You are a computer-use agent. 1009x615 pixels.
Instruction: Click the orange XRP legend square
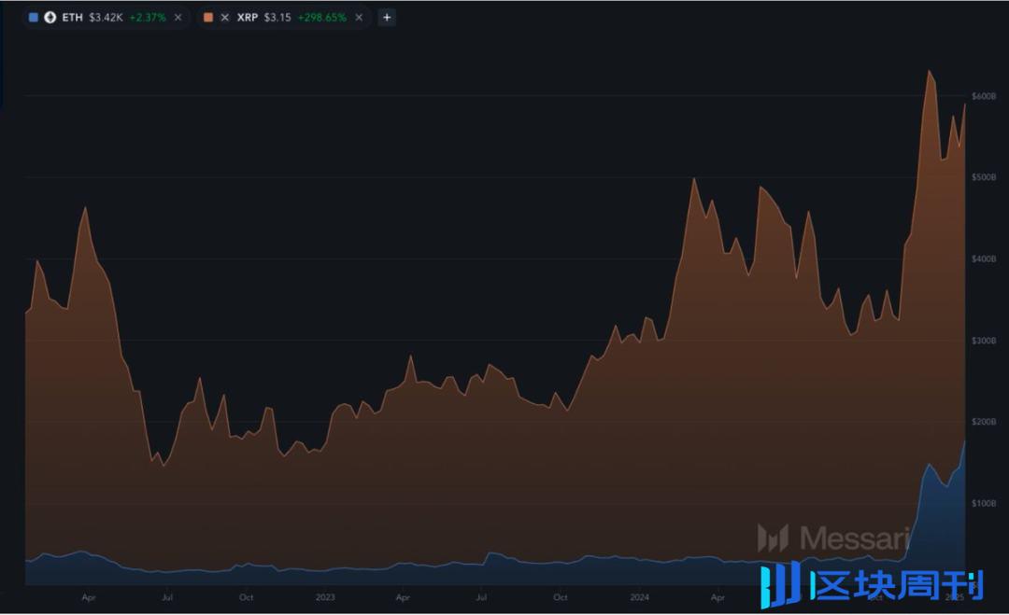coord(207,17)
